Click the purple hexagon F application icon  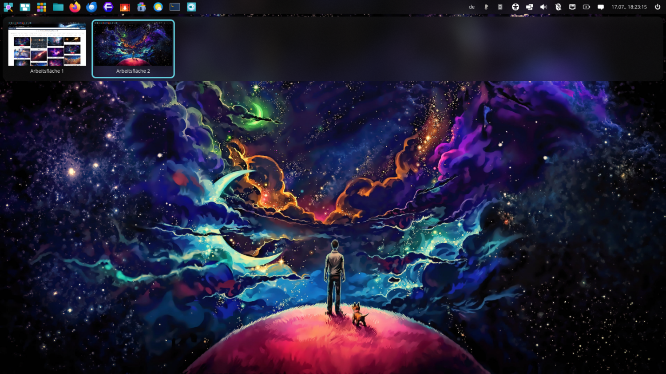(x=108, y=7)
